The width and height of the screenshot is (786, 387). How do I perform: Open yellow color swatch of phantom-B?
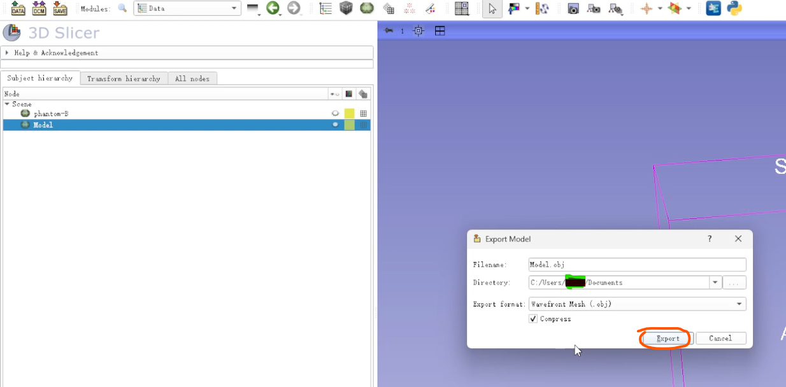[x=349, y=113]
